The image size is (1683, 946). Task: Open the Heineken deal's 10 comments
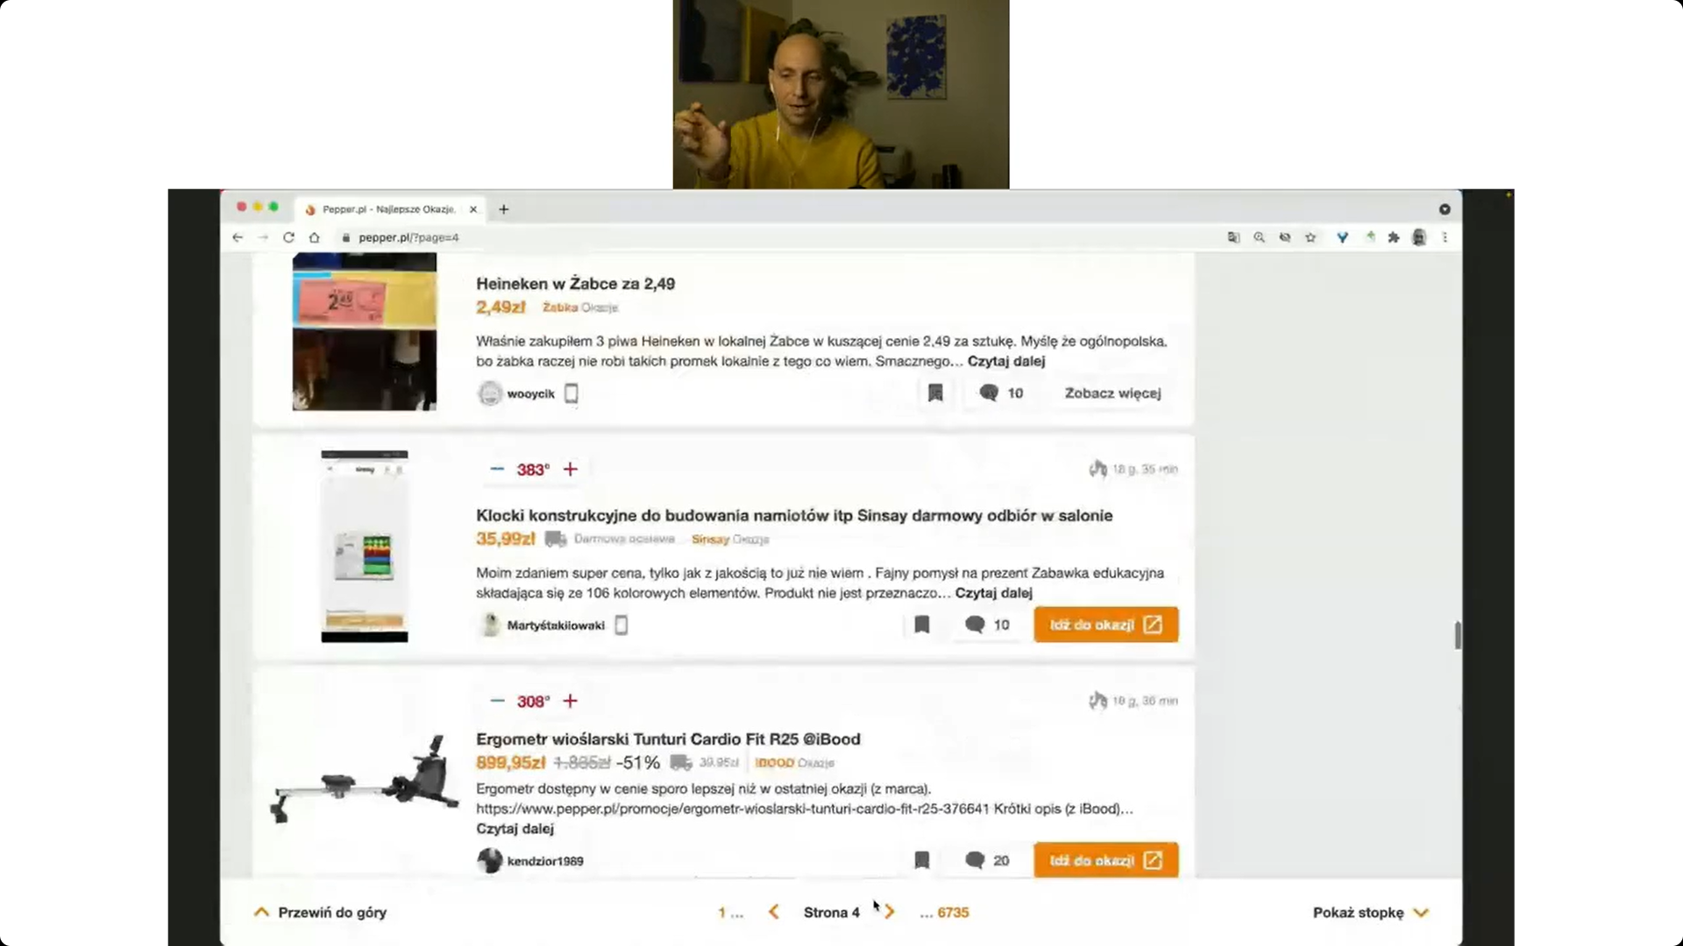click(1001, 393)
